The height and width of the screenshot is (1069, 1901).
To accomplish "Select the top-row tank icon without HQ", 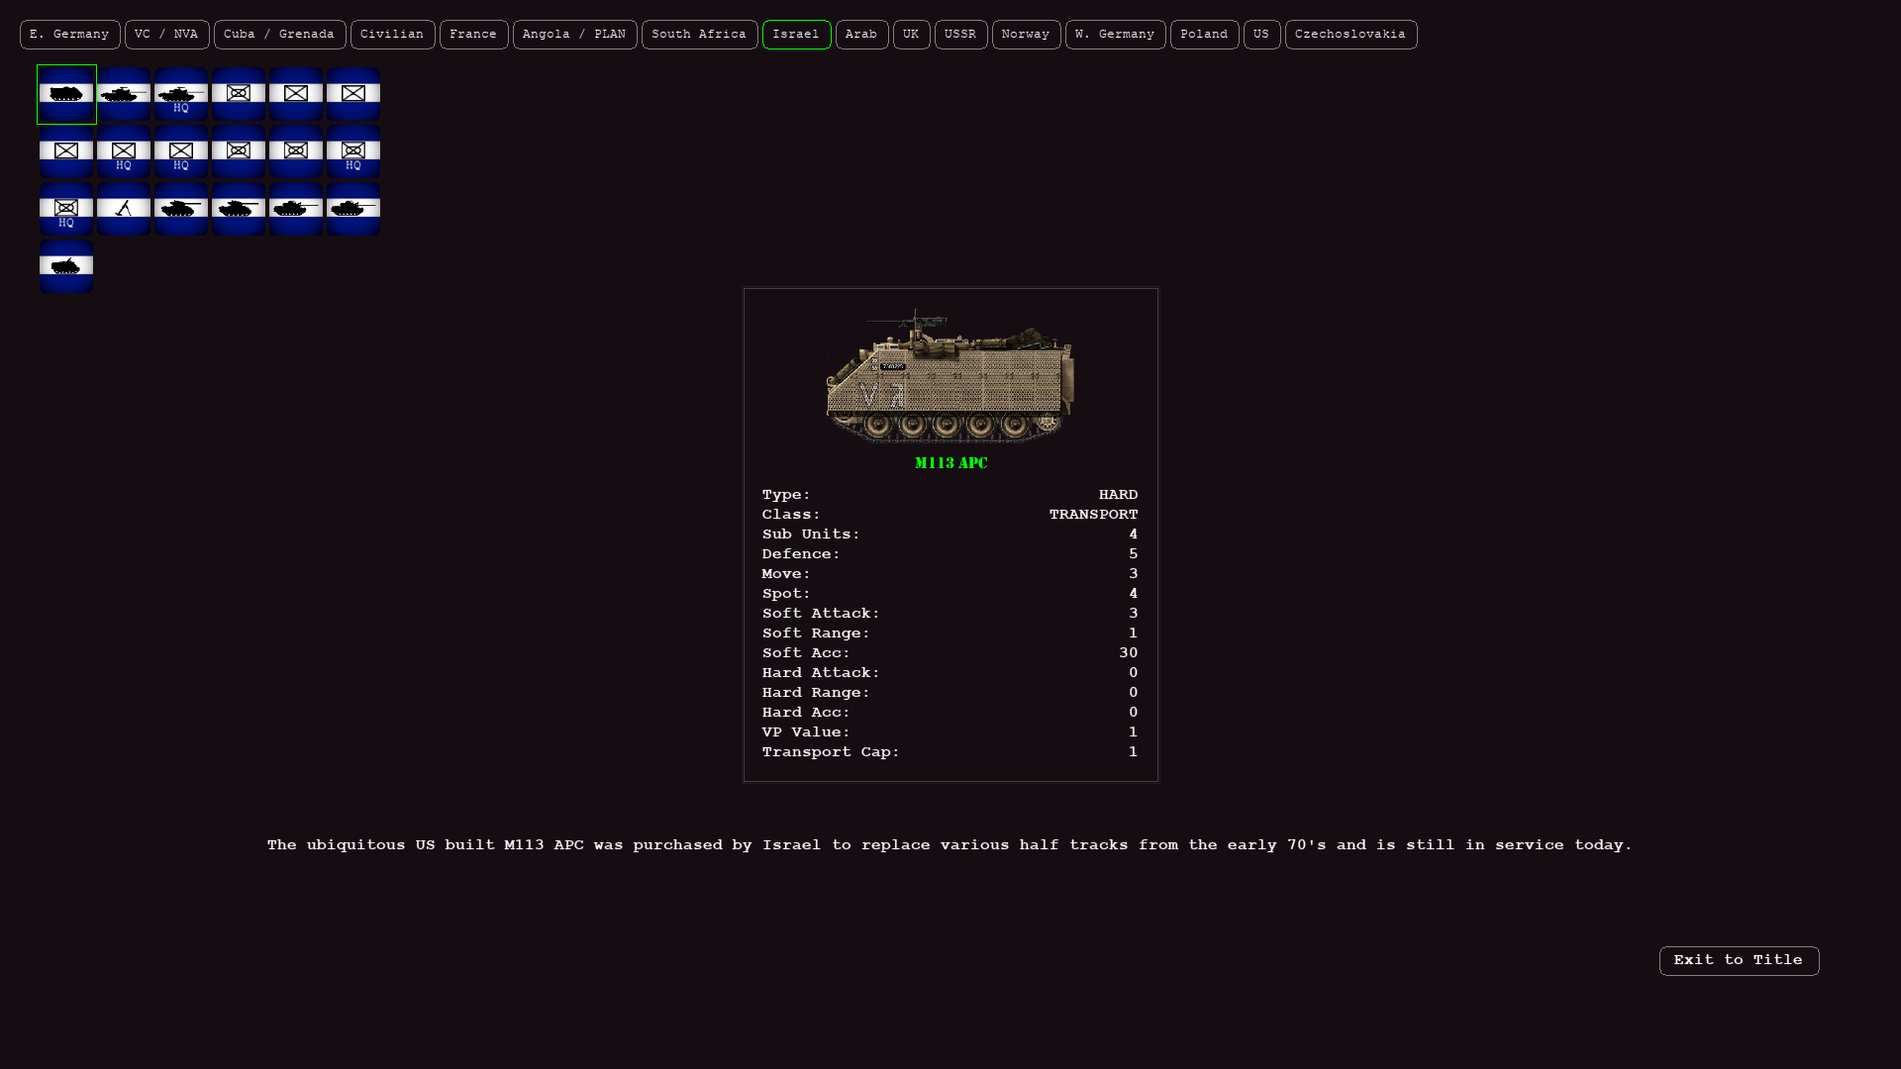I will click(124, 94).
